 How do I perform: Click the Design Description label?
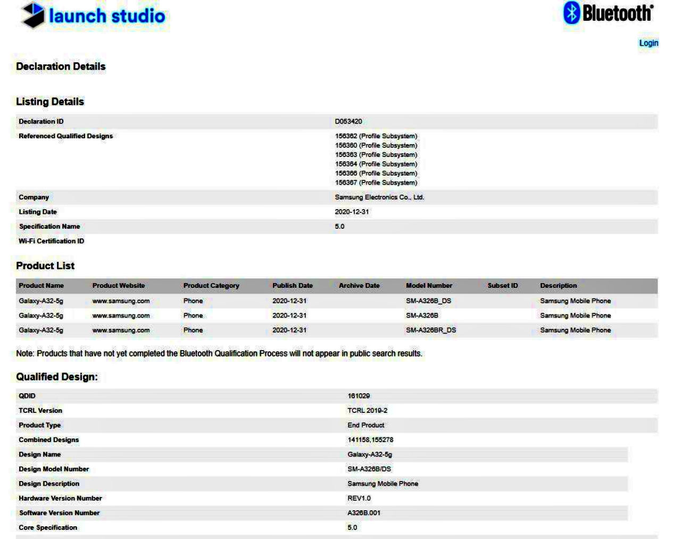pos(49,484)
